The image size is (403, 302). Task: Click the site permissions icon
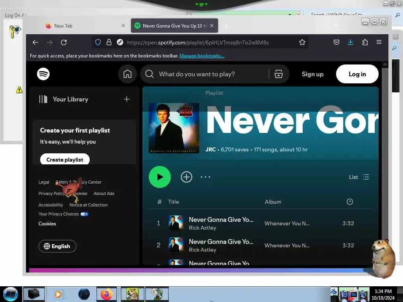point(120,42)
